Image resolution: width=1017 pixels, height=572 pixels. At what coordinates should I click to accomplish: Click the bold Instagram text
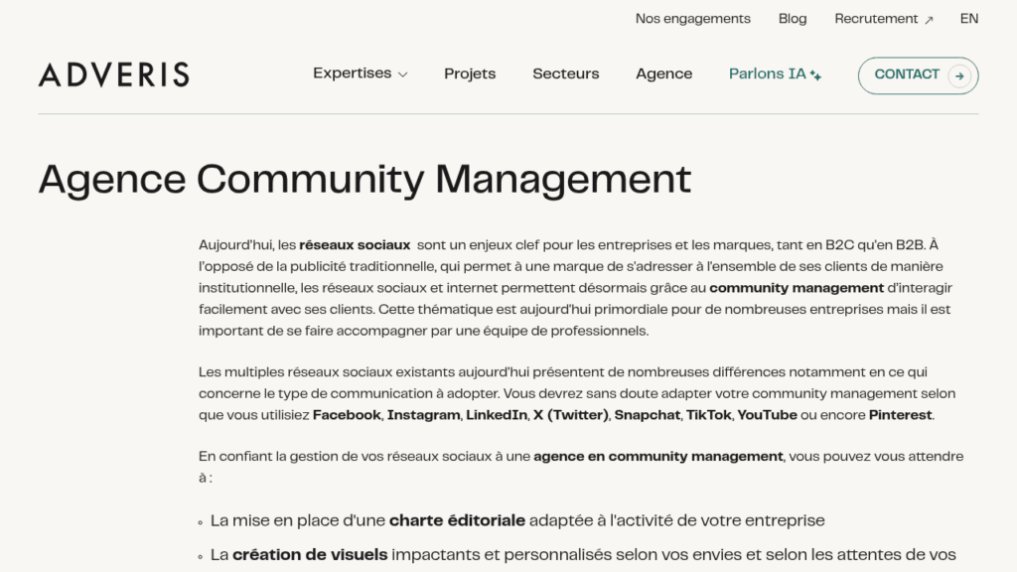click(424, 415)
